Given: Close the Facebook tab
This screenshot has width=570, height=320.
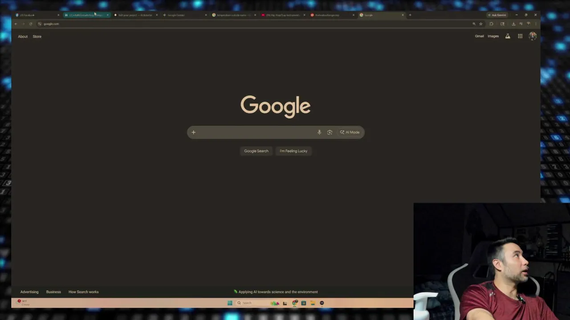Looking at the screenshot, I should pos(58,15).
